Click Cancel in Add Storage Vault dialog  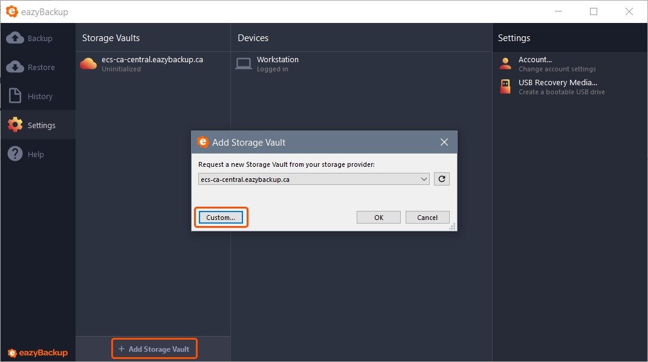pos(427,218)
